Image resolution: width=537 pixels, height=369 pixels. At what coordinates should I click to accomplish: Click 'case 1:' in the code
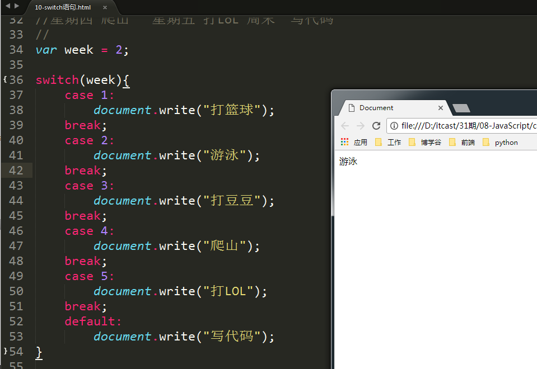pyautogui.click(x=90, y=95)
